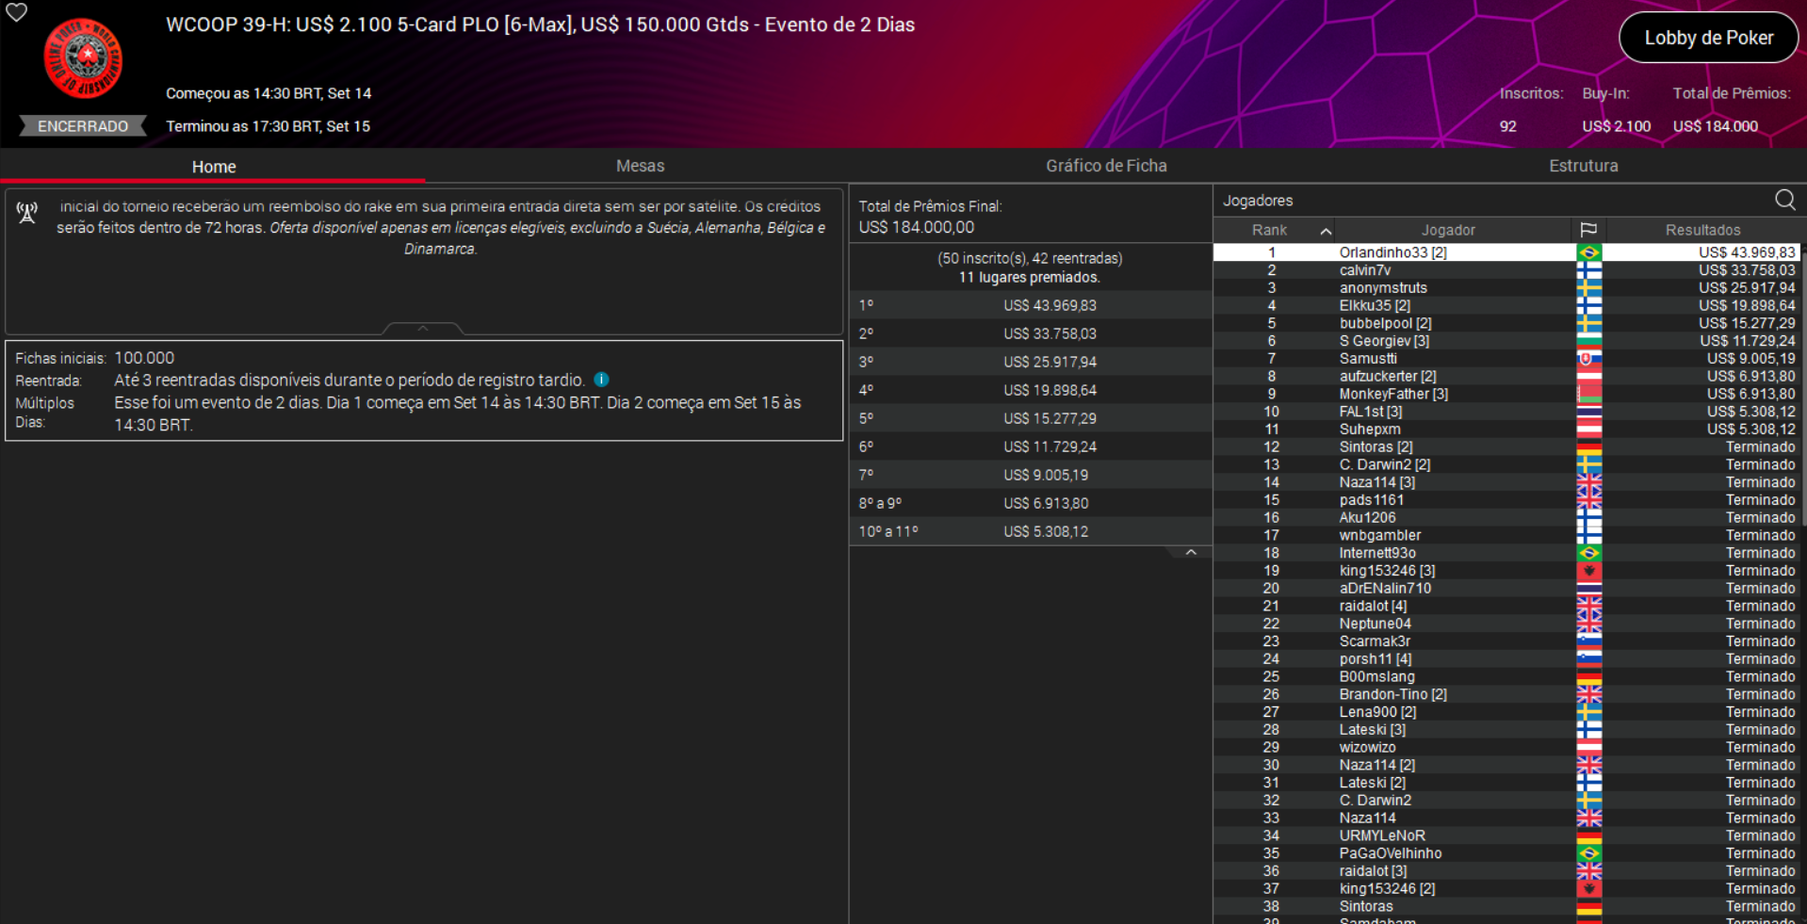This screenshot has height=924, width=1807.
Task: Click Brazil flag next to Orlandinho33
Action: point(1588,252)
